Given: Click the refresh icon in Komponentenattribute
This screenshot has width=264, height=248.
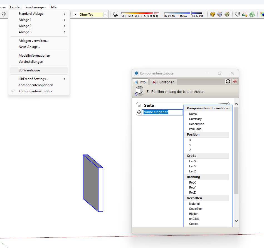Looking at the screenshot, I should (x=228, y=81).
